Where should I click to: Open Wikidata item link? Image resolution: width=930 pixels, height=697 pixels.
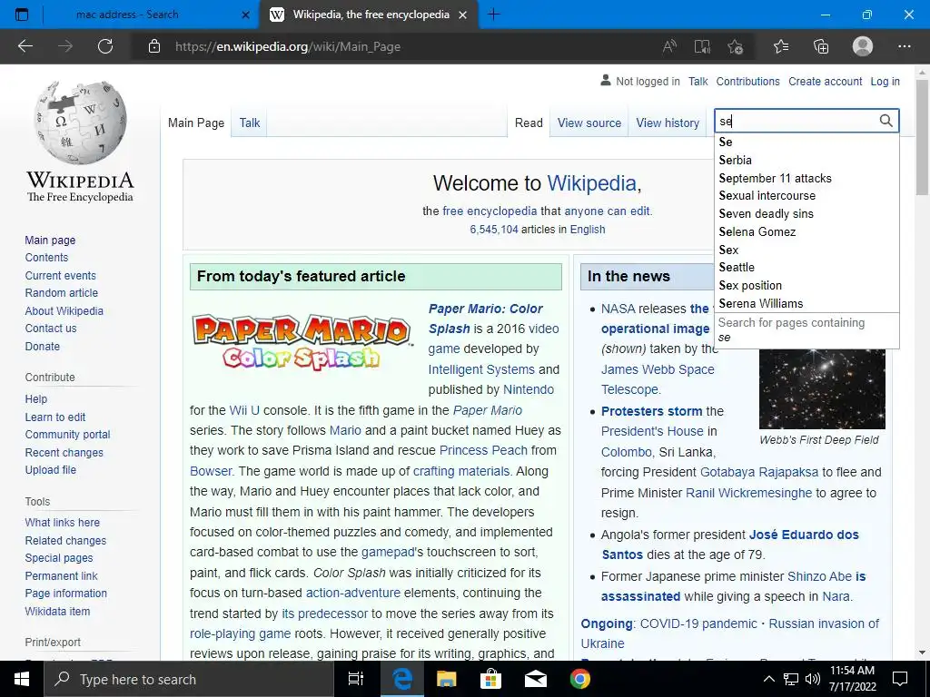(x=57, y=611)
